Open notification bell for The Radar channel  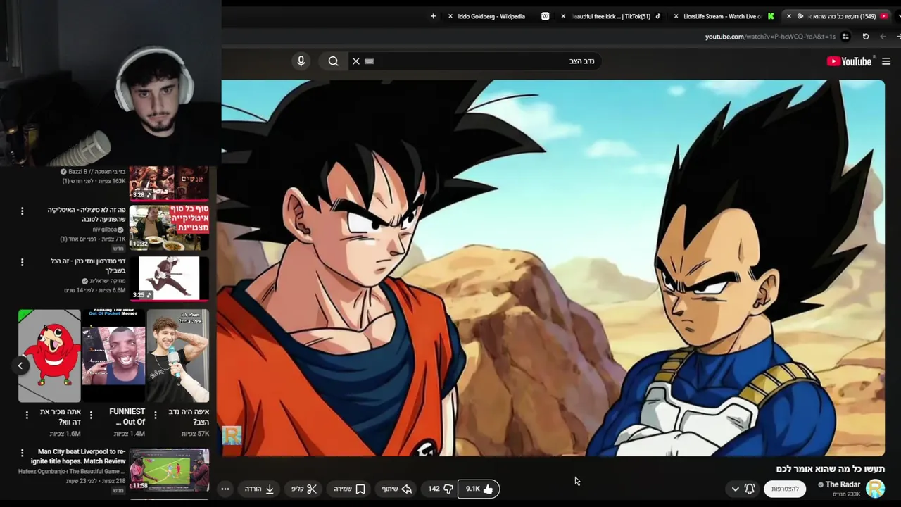(750, 489)
